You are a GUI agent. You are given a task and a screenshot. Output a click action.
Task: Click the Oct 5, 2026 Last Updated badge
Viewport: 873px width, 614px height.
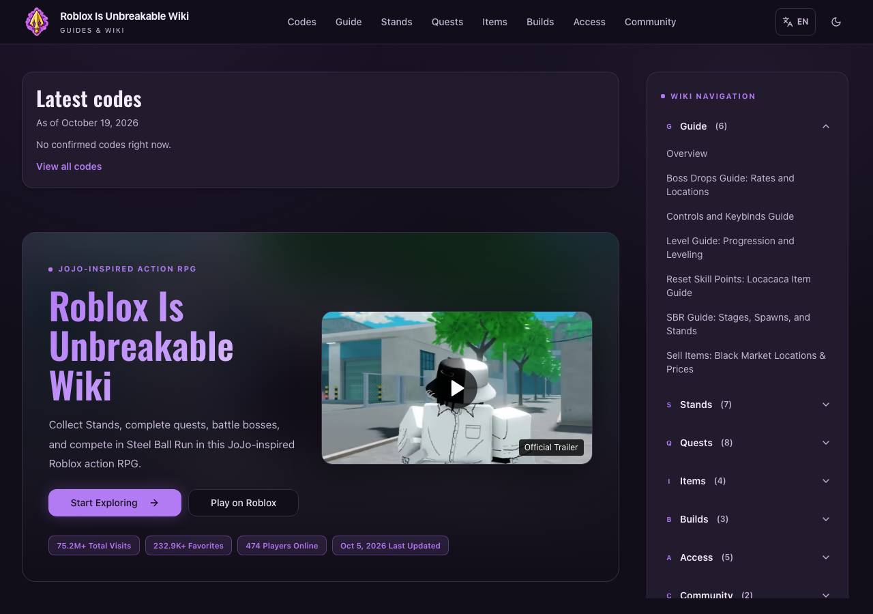coord(390,546)
